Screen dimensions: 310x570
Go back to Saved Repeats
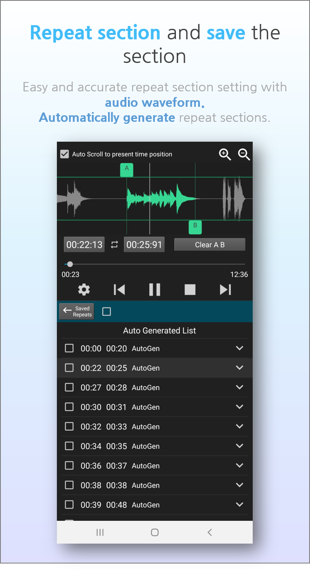click(x=77, y=311)
